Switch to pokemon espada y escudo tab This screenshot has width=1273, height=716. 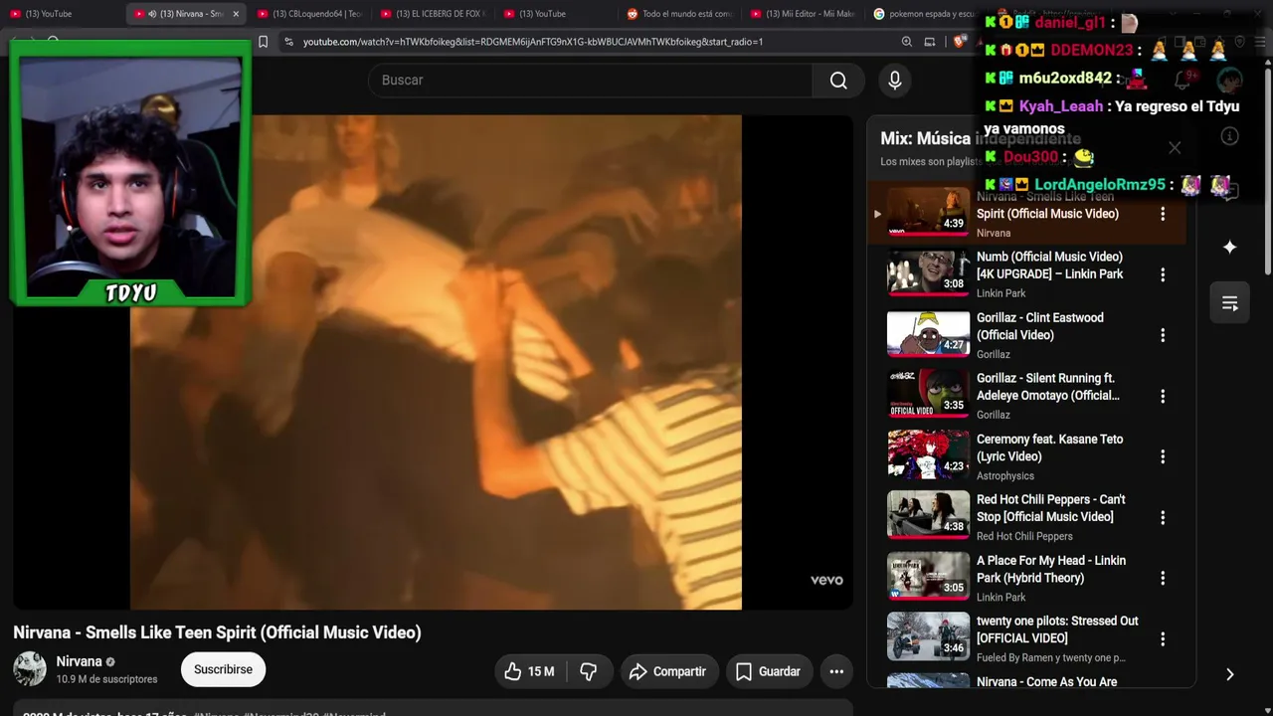925,14
